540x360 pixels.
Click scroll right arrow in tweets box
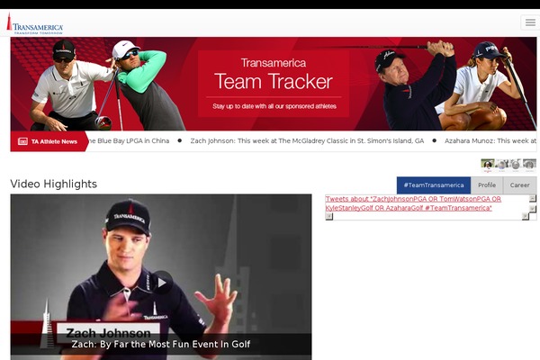tap(526, 216)
